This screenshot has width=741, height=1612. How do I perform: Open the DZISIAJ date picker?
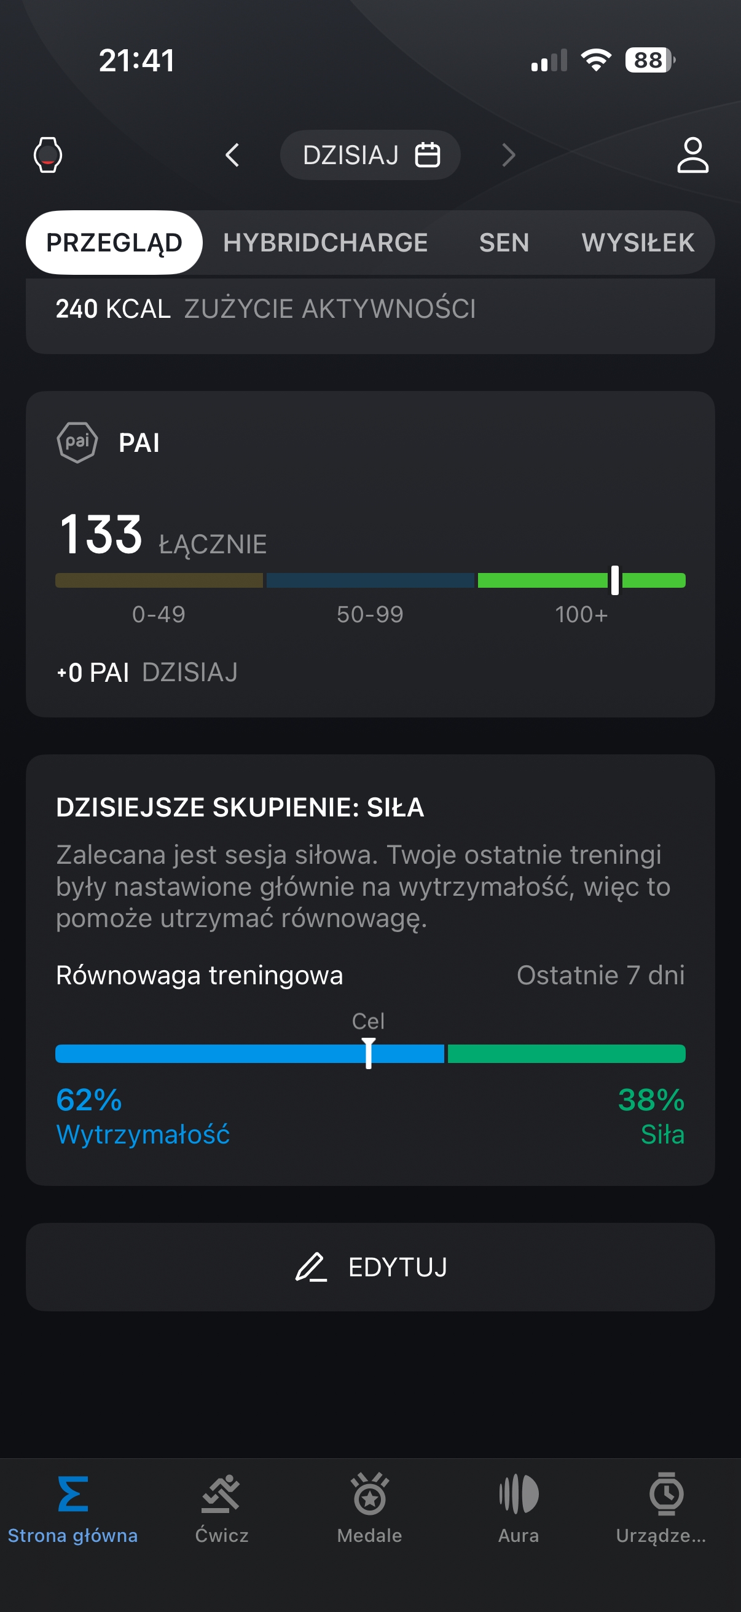click(370, 154)
